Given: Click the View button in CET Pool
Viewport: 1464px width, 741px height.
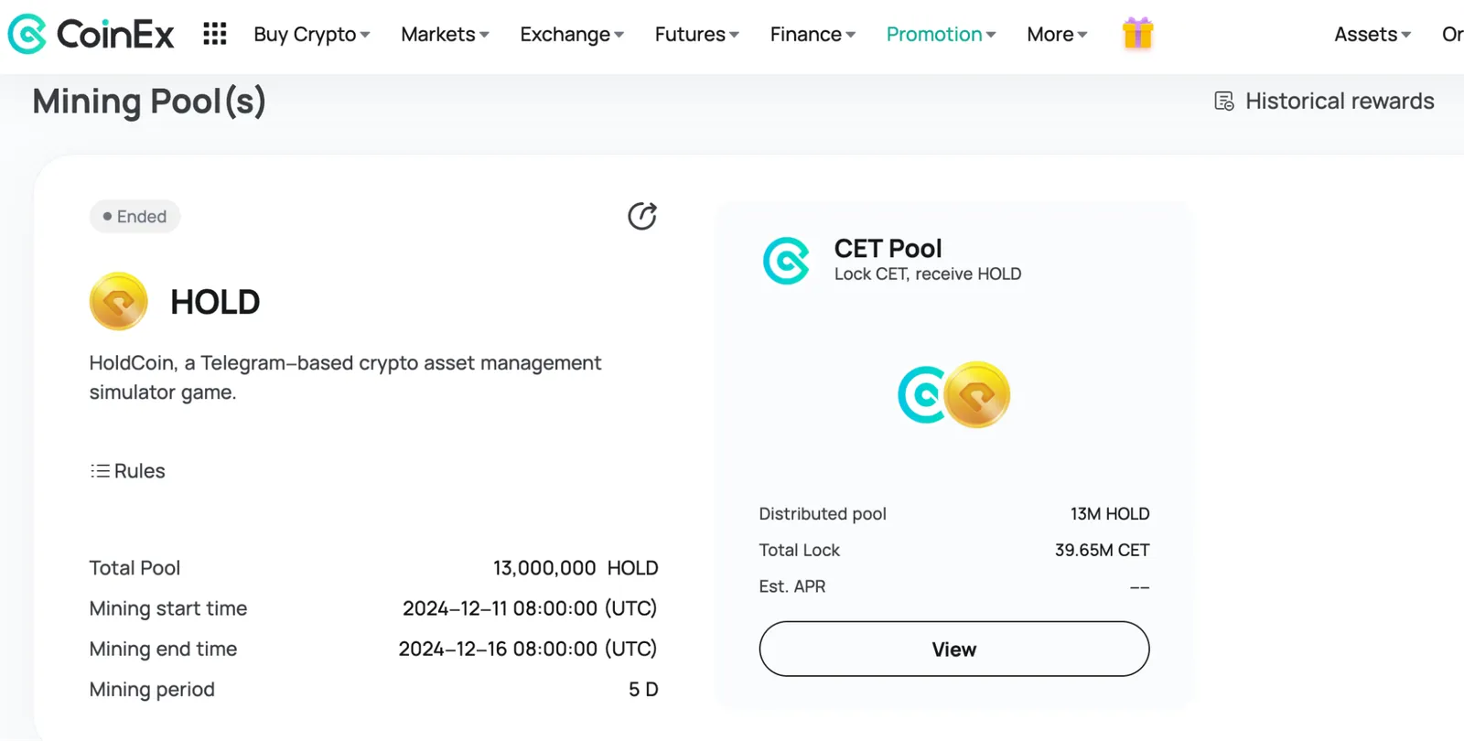Looking at the screenshot, I should point(954,649).
